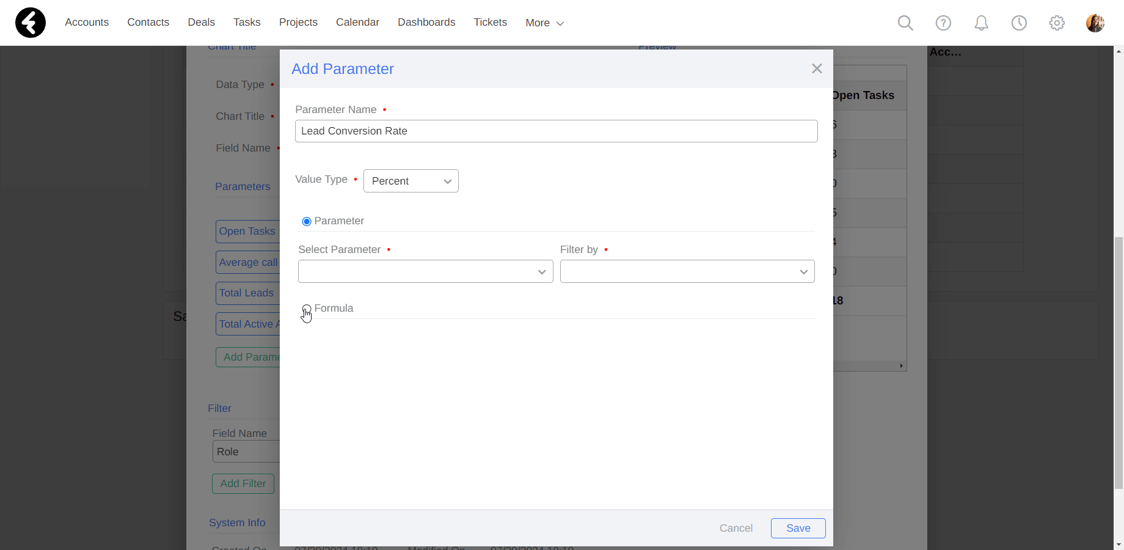Click the Open Tasks column header in preview
The image size is (1124, 550).
863,95
